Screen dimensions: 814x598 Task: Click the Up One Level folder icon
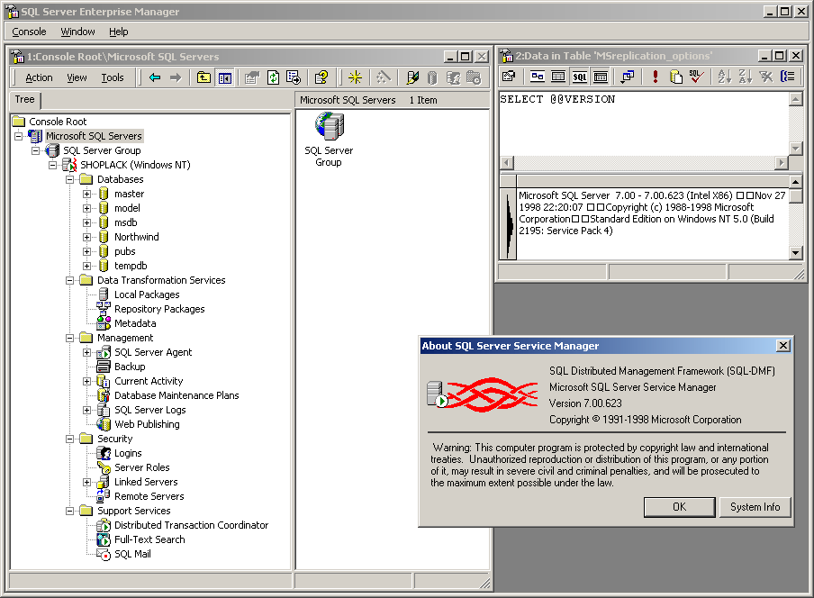204,78
